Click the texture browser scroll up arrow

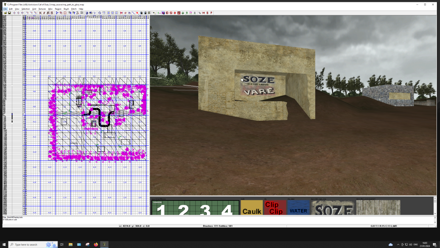click(x=435, y=198)
